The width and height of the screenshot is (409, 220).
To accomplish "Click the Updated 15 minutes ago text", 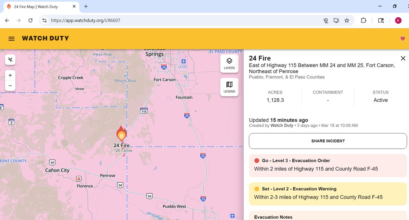I will [278, 120].
